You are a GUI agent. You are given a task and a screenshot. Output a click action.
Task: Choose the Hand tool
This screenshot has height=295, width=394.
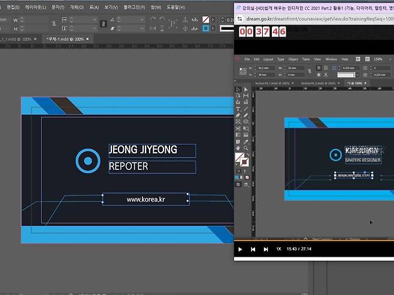pyautogui.click(x=238, y=147)
